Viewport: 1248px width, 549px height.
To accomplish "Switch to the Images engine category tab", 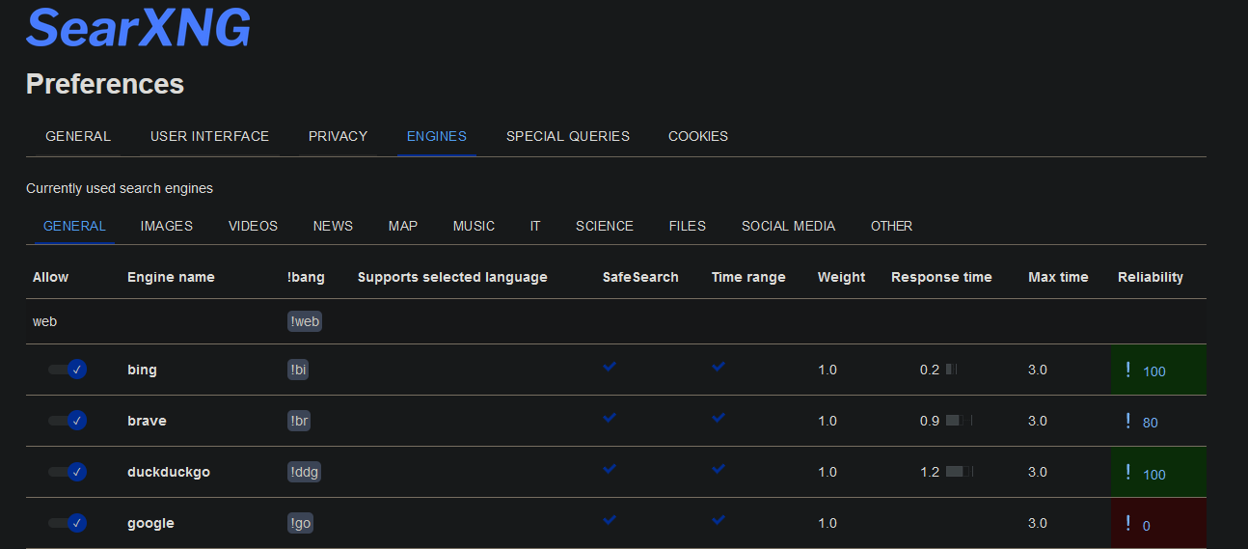I will pyautogui.click(x=166, y=226).
